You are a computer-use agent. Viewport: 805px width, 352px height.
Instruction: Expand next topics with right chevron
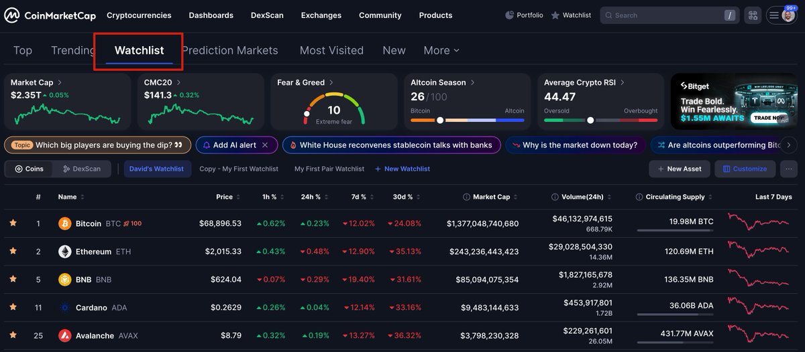click(789, 145)
